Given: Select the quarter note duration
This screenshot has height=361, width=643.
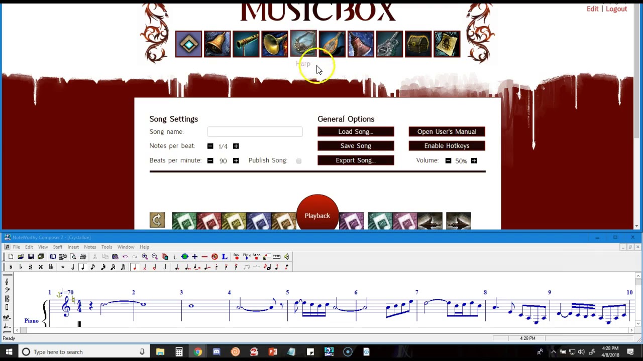Looking at the screenshot, I should pyautogui.click(x=83, y=267).
